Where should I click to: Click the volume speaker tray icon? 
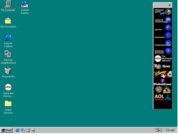point(161,130)
